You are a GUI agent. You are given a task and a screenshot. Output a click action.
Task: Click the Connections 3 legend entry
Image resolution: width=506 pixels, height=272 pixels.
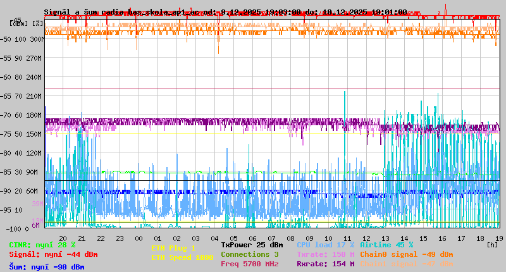[250, 254]
